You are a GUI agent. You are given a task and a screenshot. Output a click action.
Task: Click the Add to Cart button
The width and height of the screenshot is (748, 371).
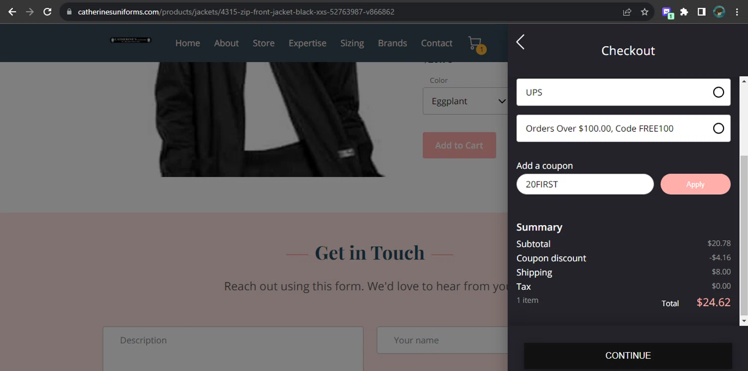pyautogui.click(x=459, y=145)
